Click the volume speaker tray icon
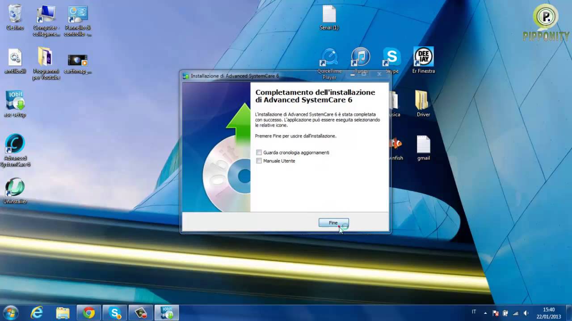The height and width of the screenshot is (321, 572). [526, 313]
